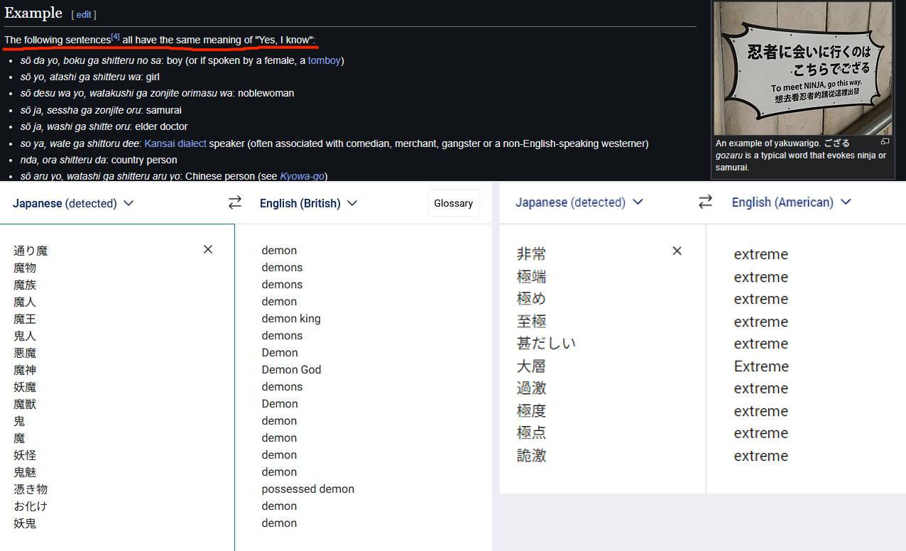The image size is (906, 551).
Task: Click the source word 過激
Action: pyautogui.click(x=531, y=388)
